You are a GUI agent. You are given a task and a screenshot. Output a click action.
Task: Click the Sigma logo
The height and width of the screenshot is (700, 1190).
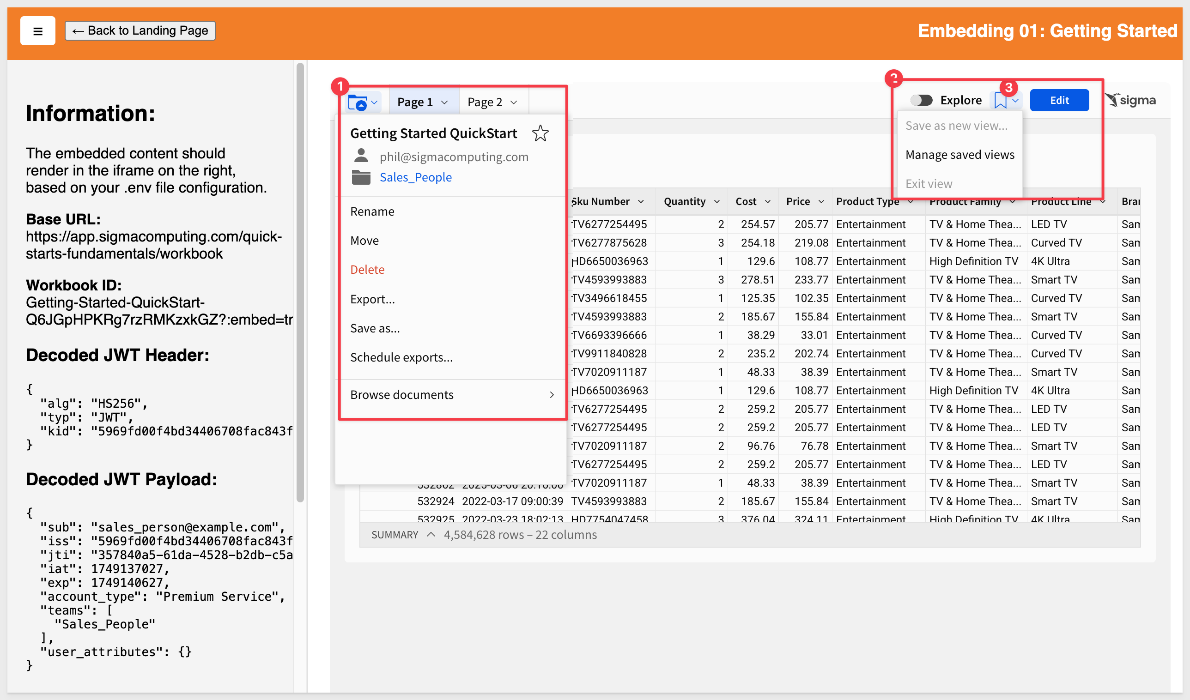tap(1130, 101)
